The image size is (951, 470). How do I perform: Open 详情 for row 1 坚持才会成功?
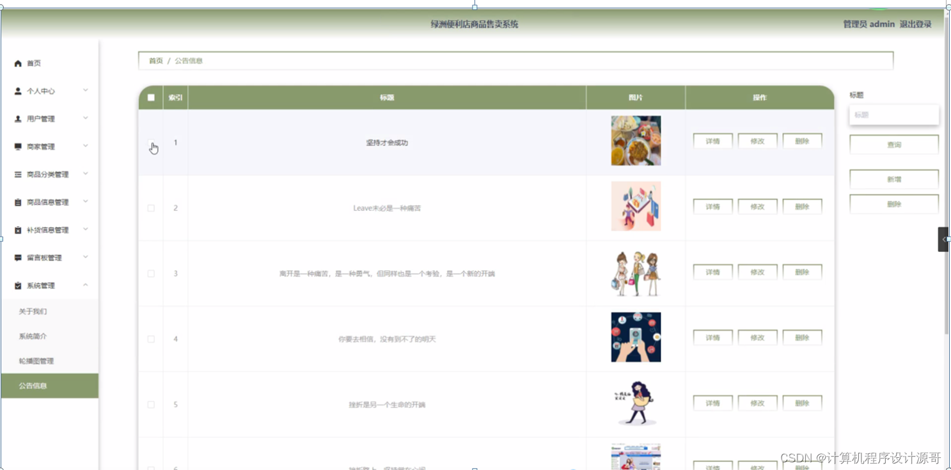pyautogui.click(x=713, y=141)
